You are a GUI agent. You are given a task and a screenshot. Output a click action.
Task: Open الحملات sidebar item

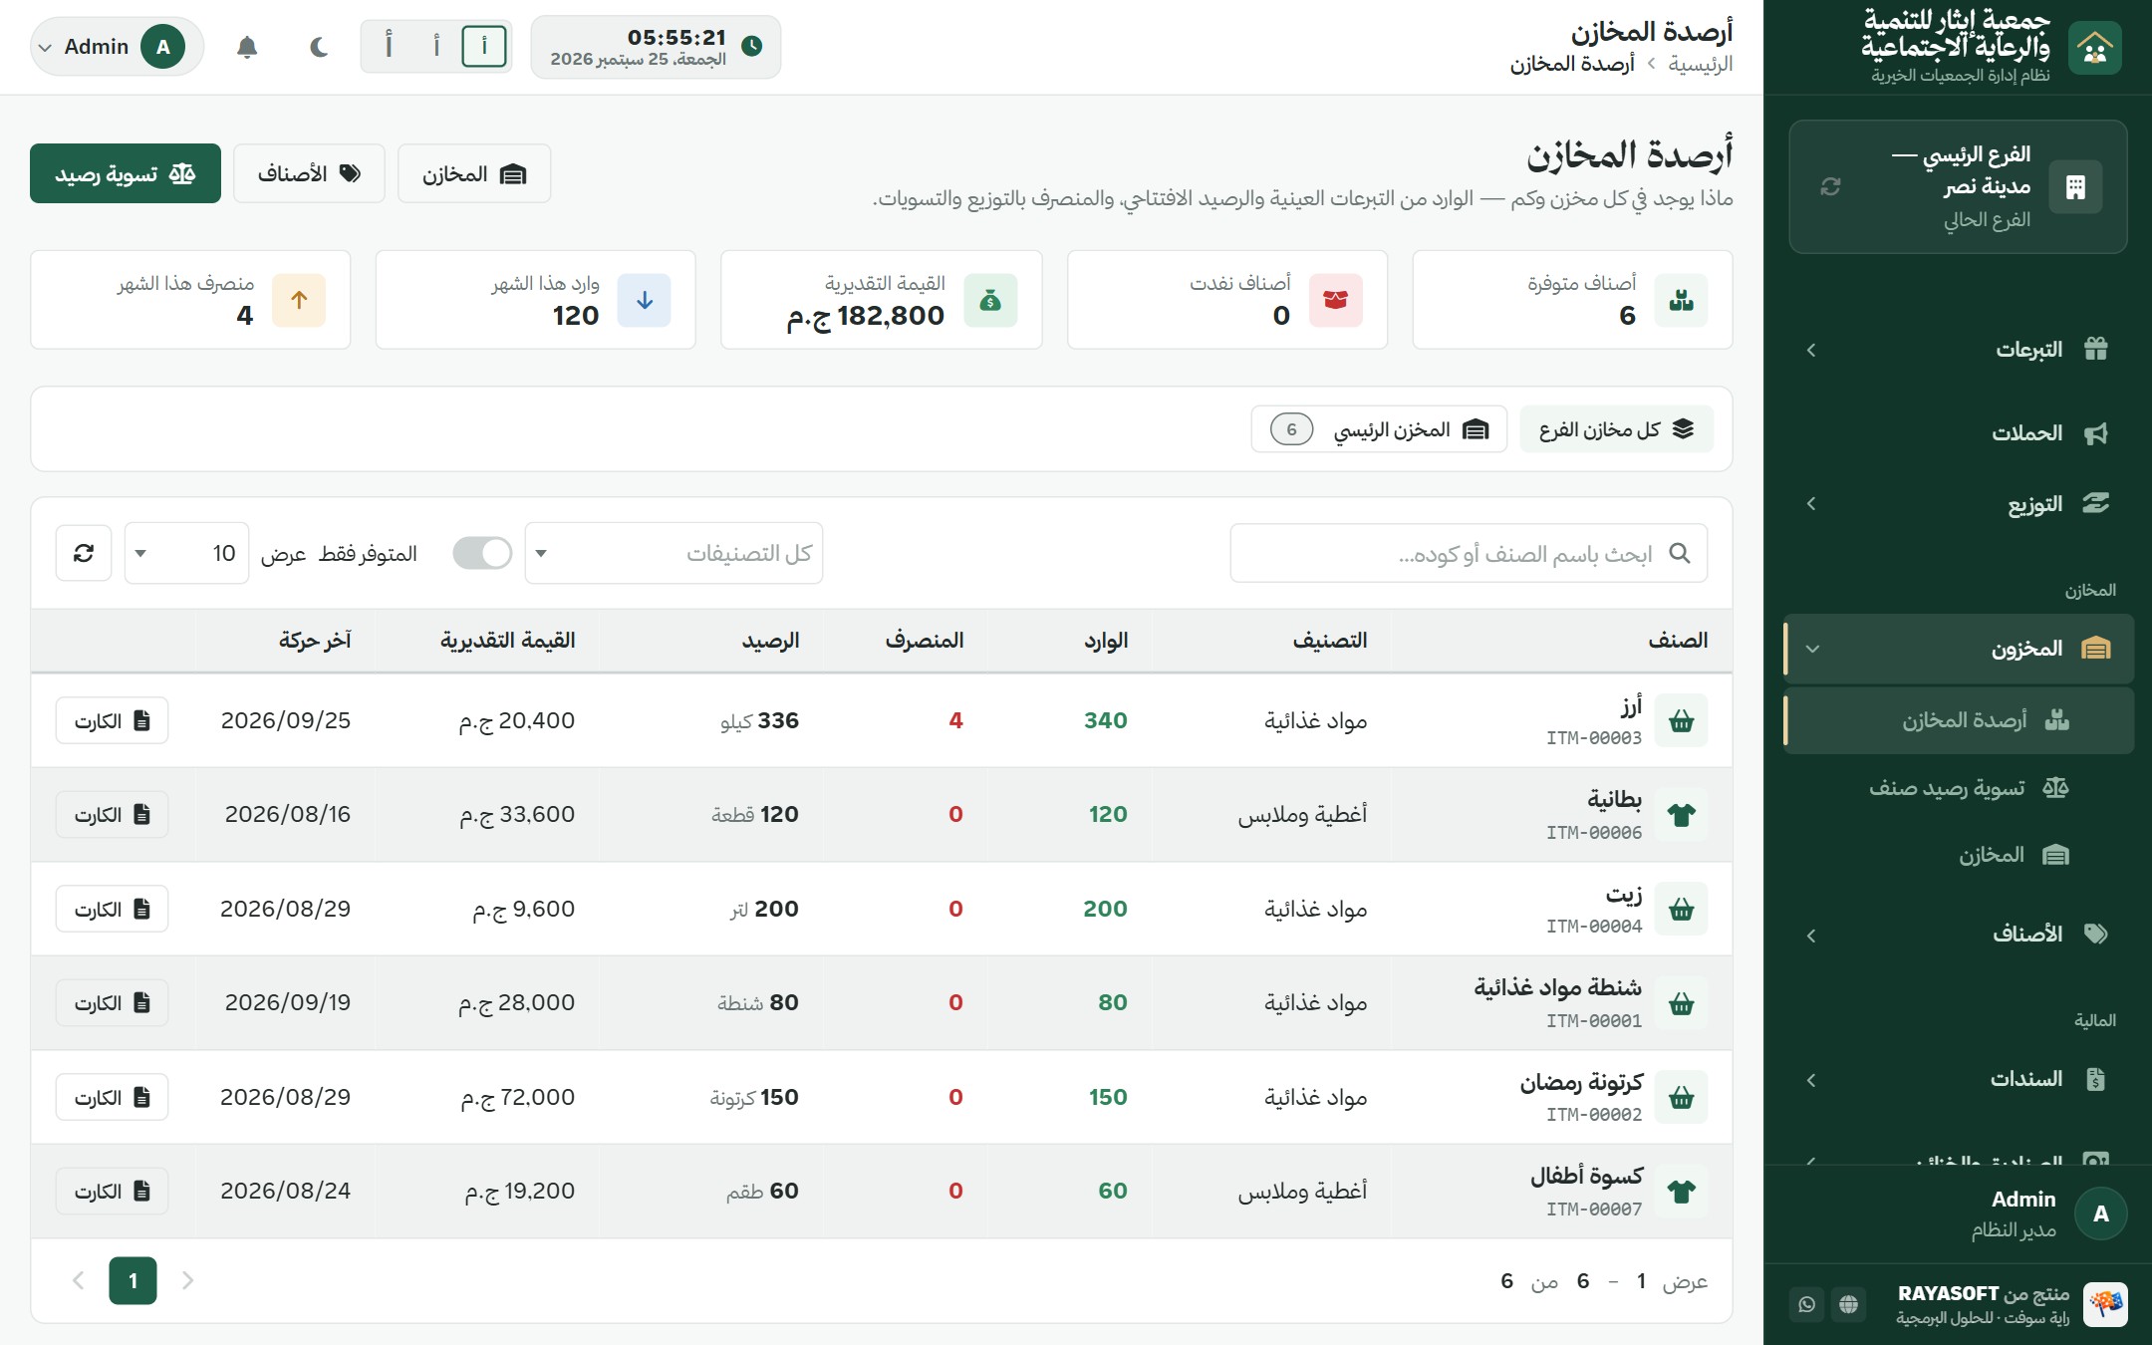tap(1958, 433)
